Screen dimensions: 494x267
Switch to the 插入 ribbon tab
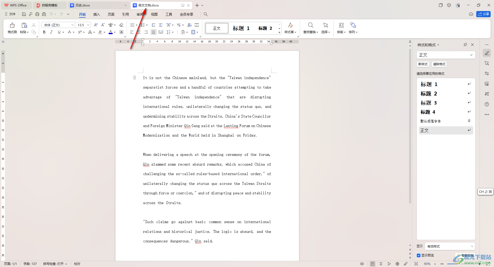(96, 14)
